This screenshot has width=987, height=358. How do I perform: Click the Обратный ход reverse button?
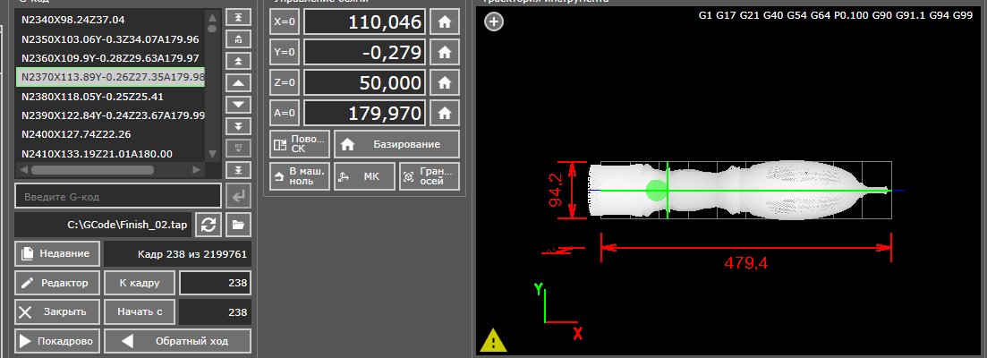[x=177, y=341]
